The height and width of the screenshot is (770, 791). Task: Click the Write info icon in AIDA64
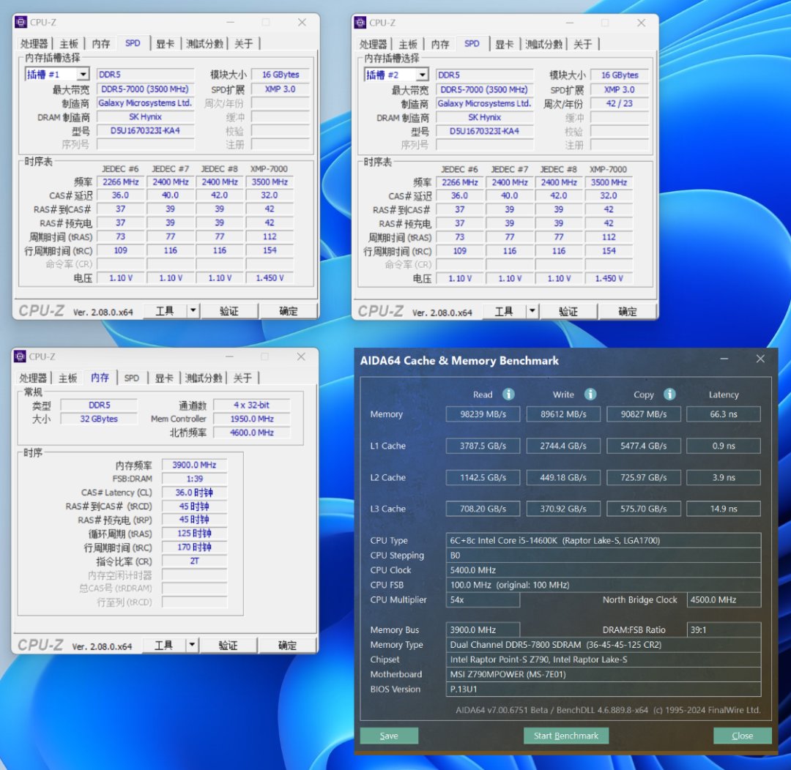(590, 395)
